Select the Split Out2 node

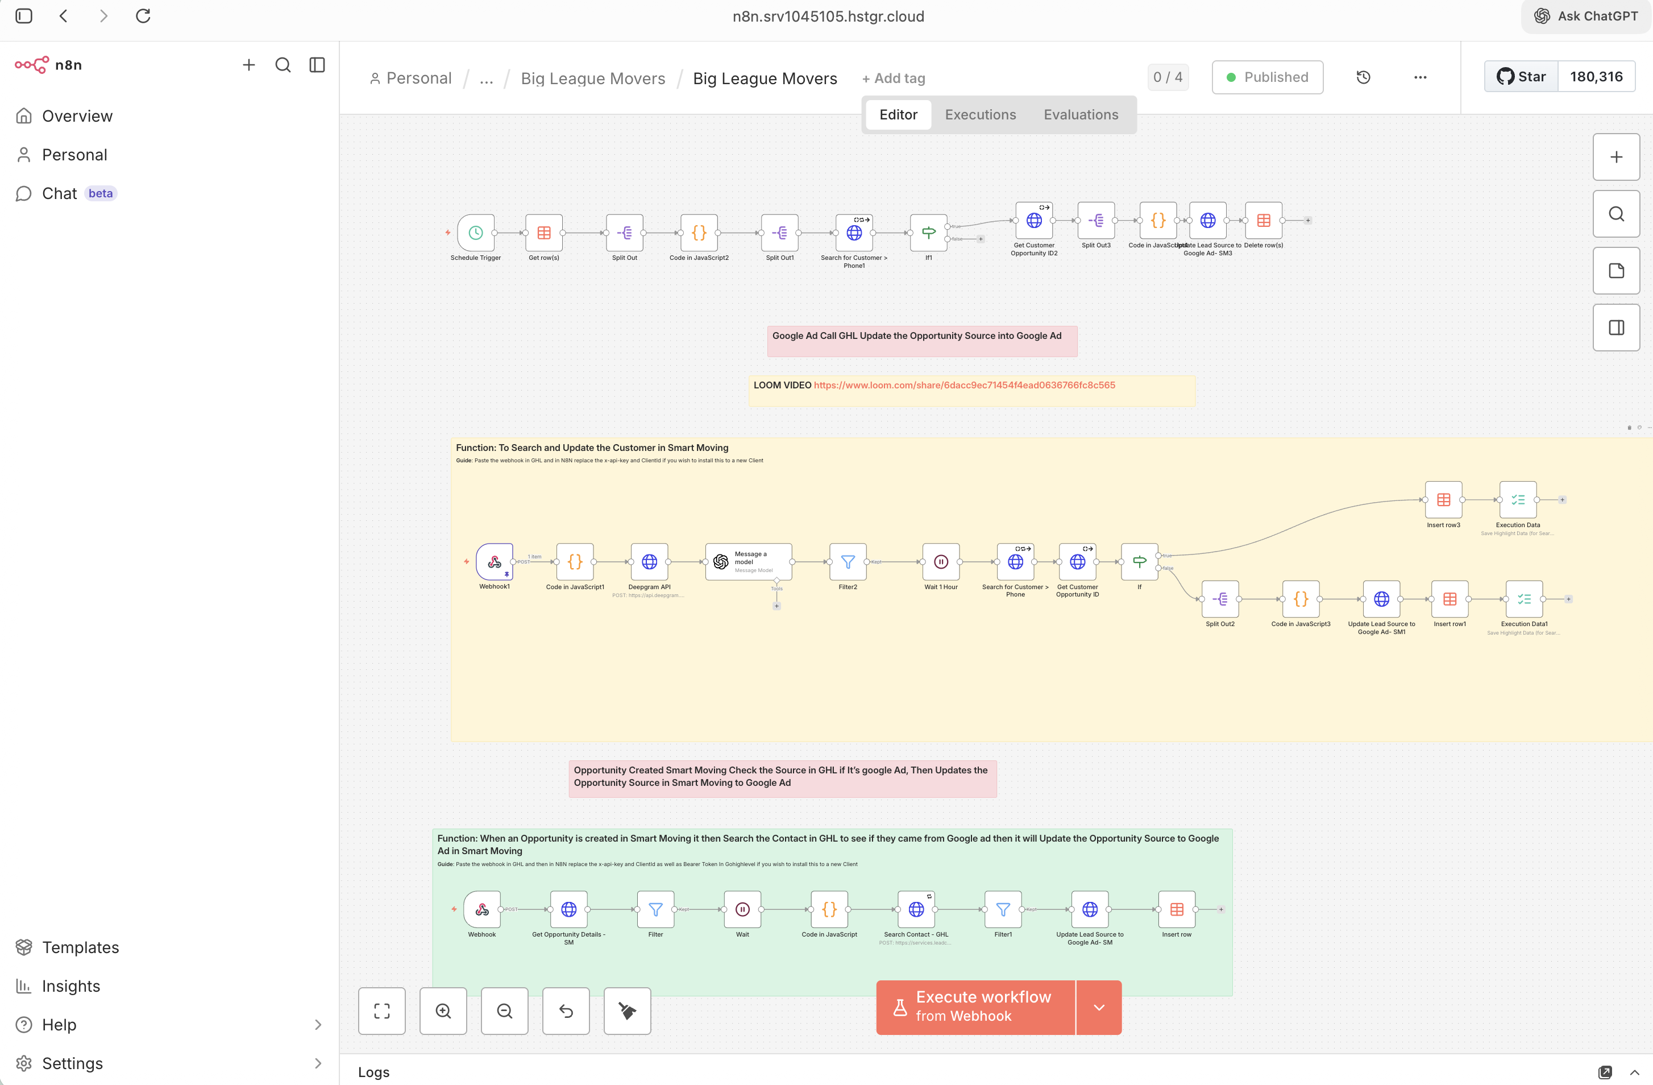coord(1220,599)
